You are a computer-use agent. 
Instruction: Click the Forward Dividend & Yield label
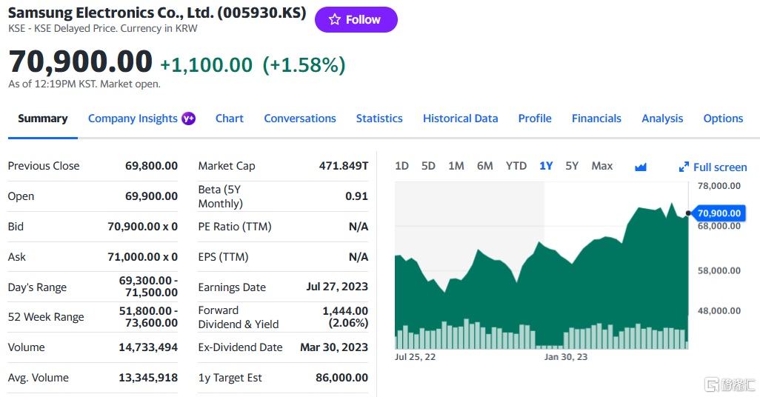(x=239, y=318)
